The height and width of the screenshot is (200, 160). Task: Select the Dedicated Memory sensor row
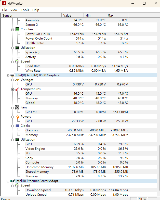click(79, 167)
